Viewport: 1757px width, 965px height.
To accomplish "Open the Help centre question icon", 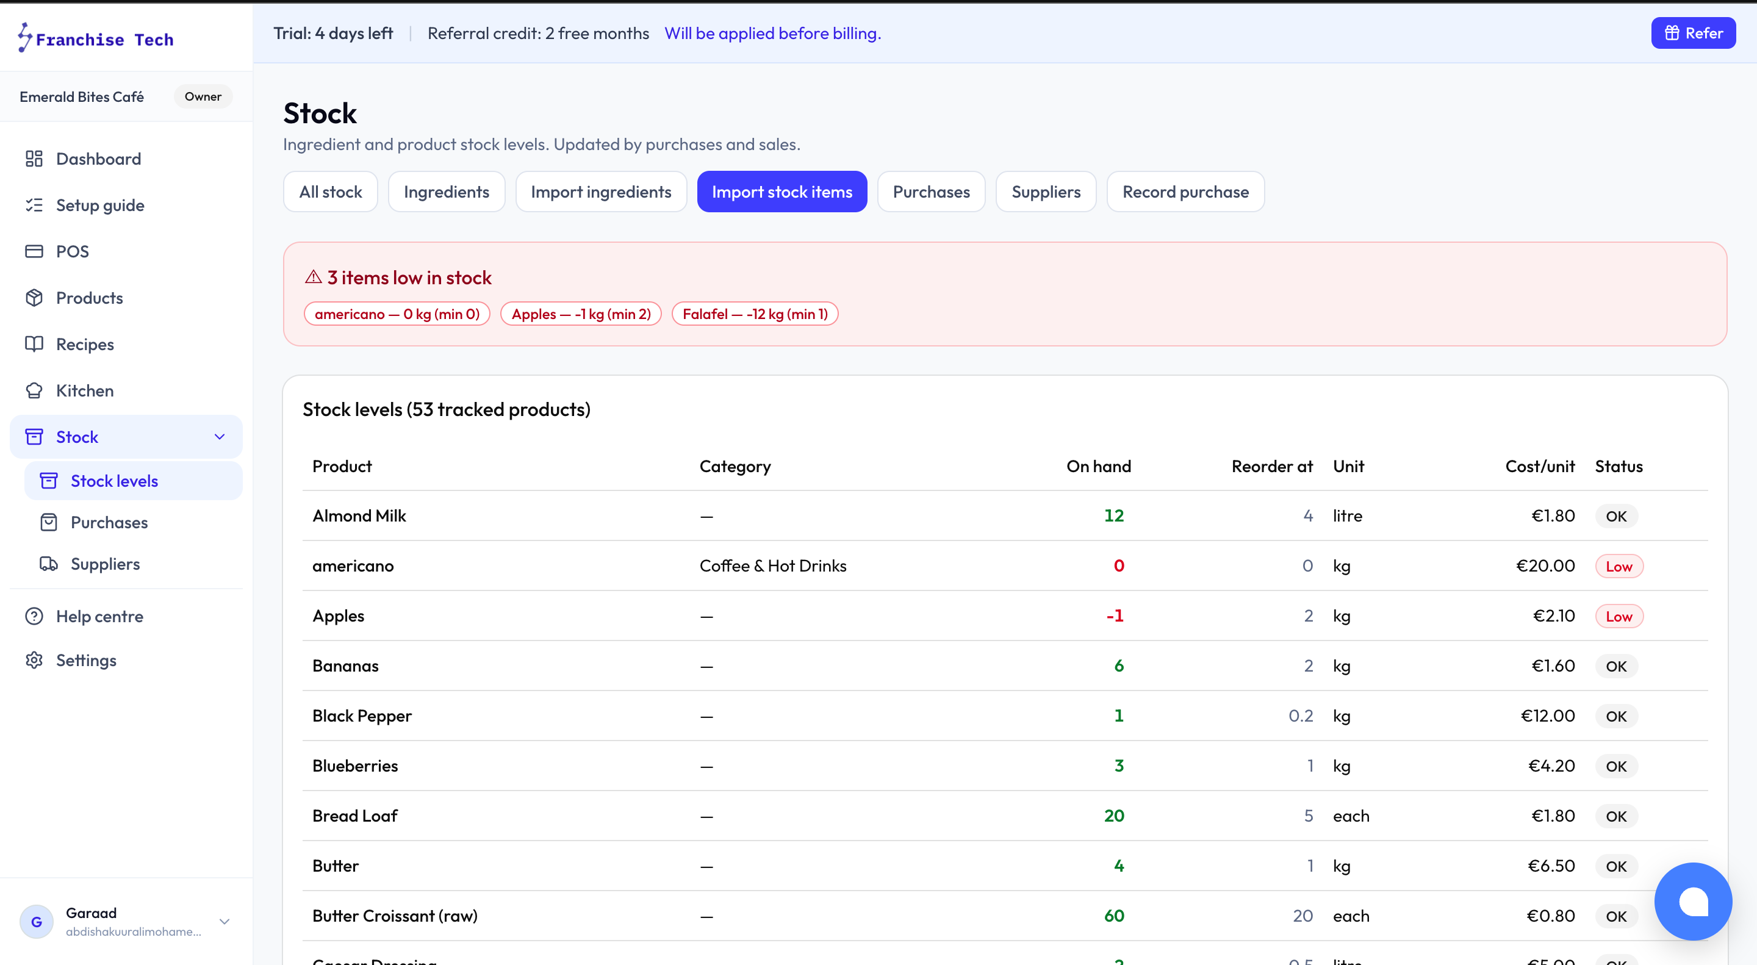I will coord(34,617).
